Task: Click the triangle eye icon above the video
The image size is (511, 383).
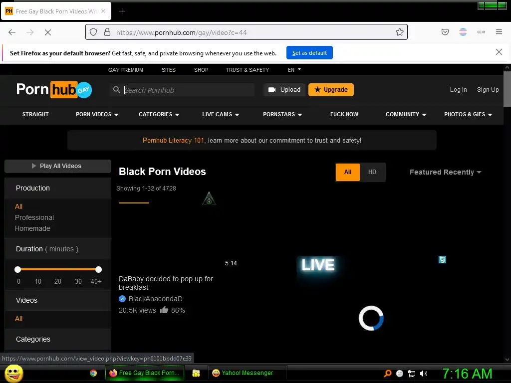Action: click(209, 198)
